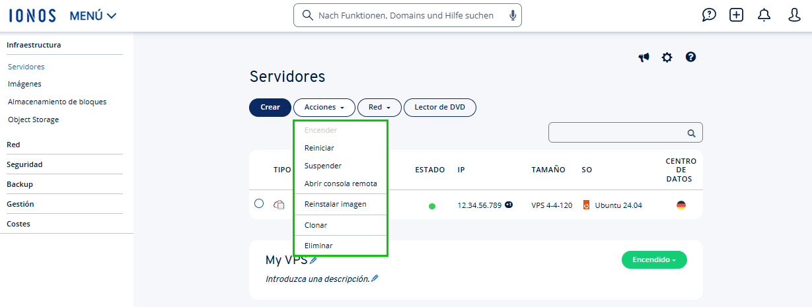The width and height of the screenshot is (812, 307).
Task: Open settings gear icon
Action: (667, 57)
